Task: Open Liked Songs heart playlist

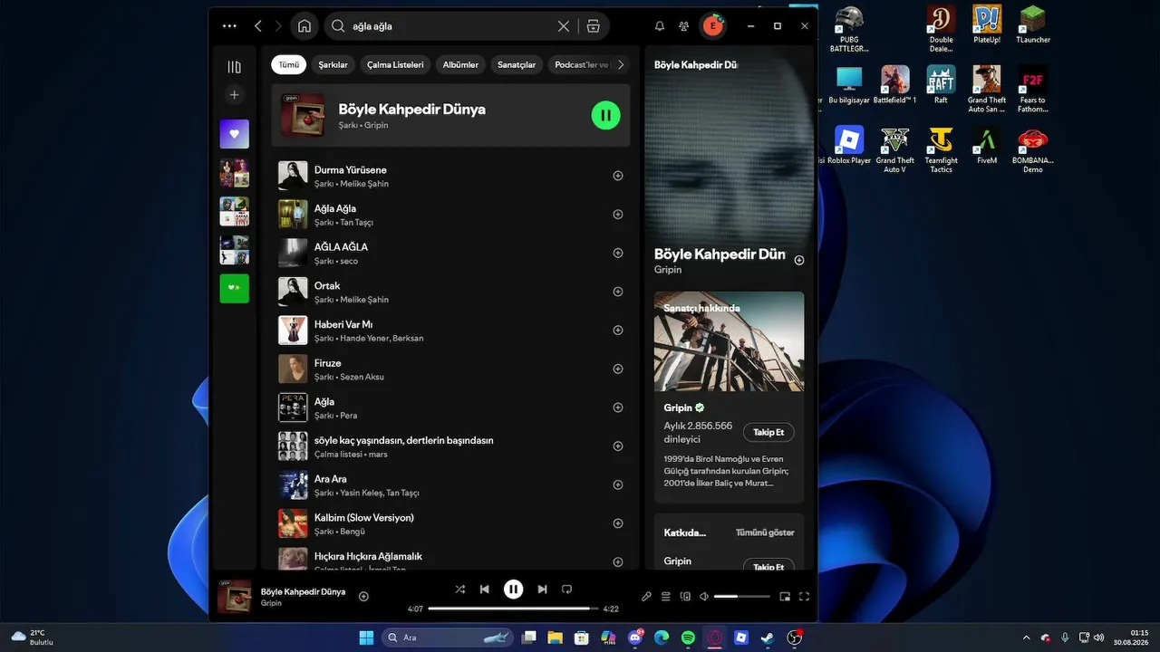Action: coord(234,134)
